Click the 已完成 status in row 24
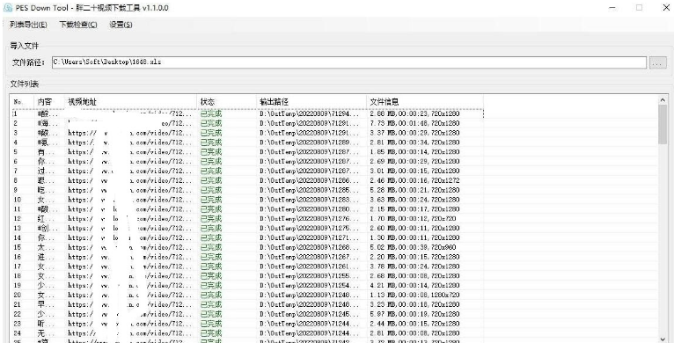The image size is (674, 343). pyautogui.click(x=211, y=333)
